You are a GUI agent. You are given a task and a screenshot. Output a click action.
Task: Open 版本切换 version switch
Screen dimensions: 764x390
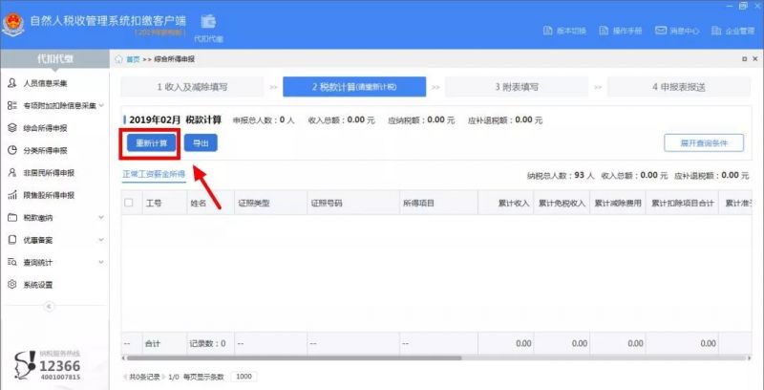click(x=564, y=31)
